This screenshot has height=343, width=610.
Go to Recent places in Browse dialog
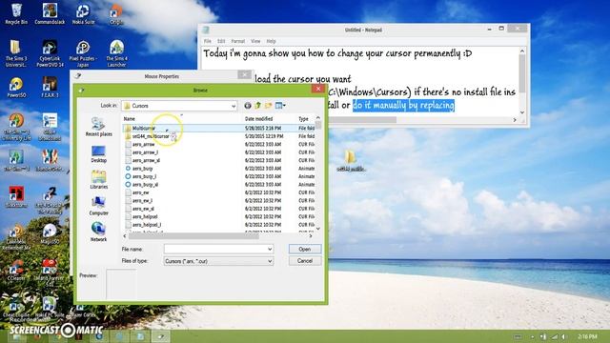pyautogui.click(x=98, y=127)
